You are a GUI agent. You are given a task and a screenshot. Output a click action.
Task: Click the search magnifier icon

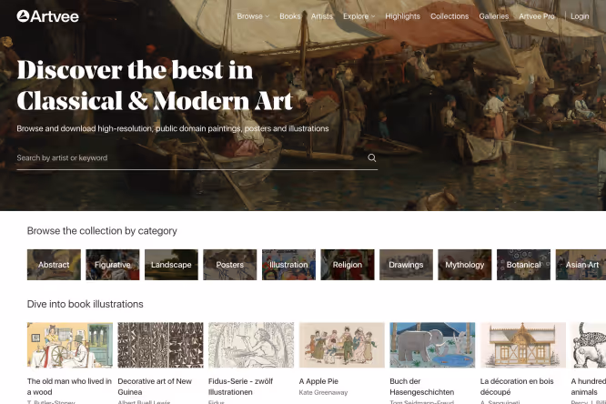tap(372, 157)
